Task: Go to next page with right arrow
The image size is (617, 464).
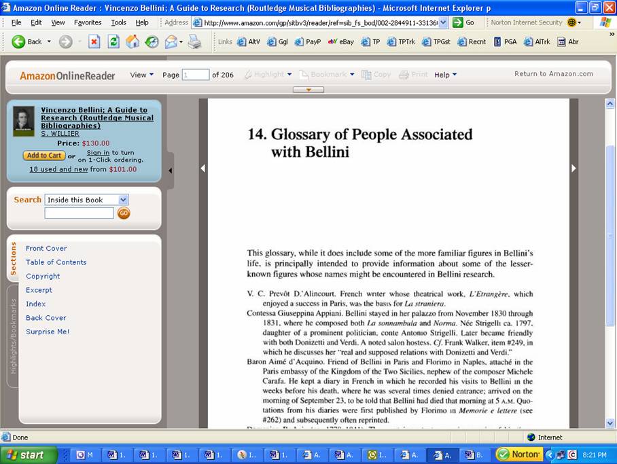Action: coord(574,168)
